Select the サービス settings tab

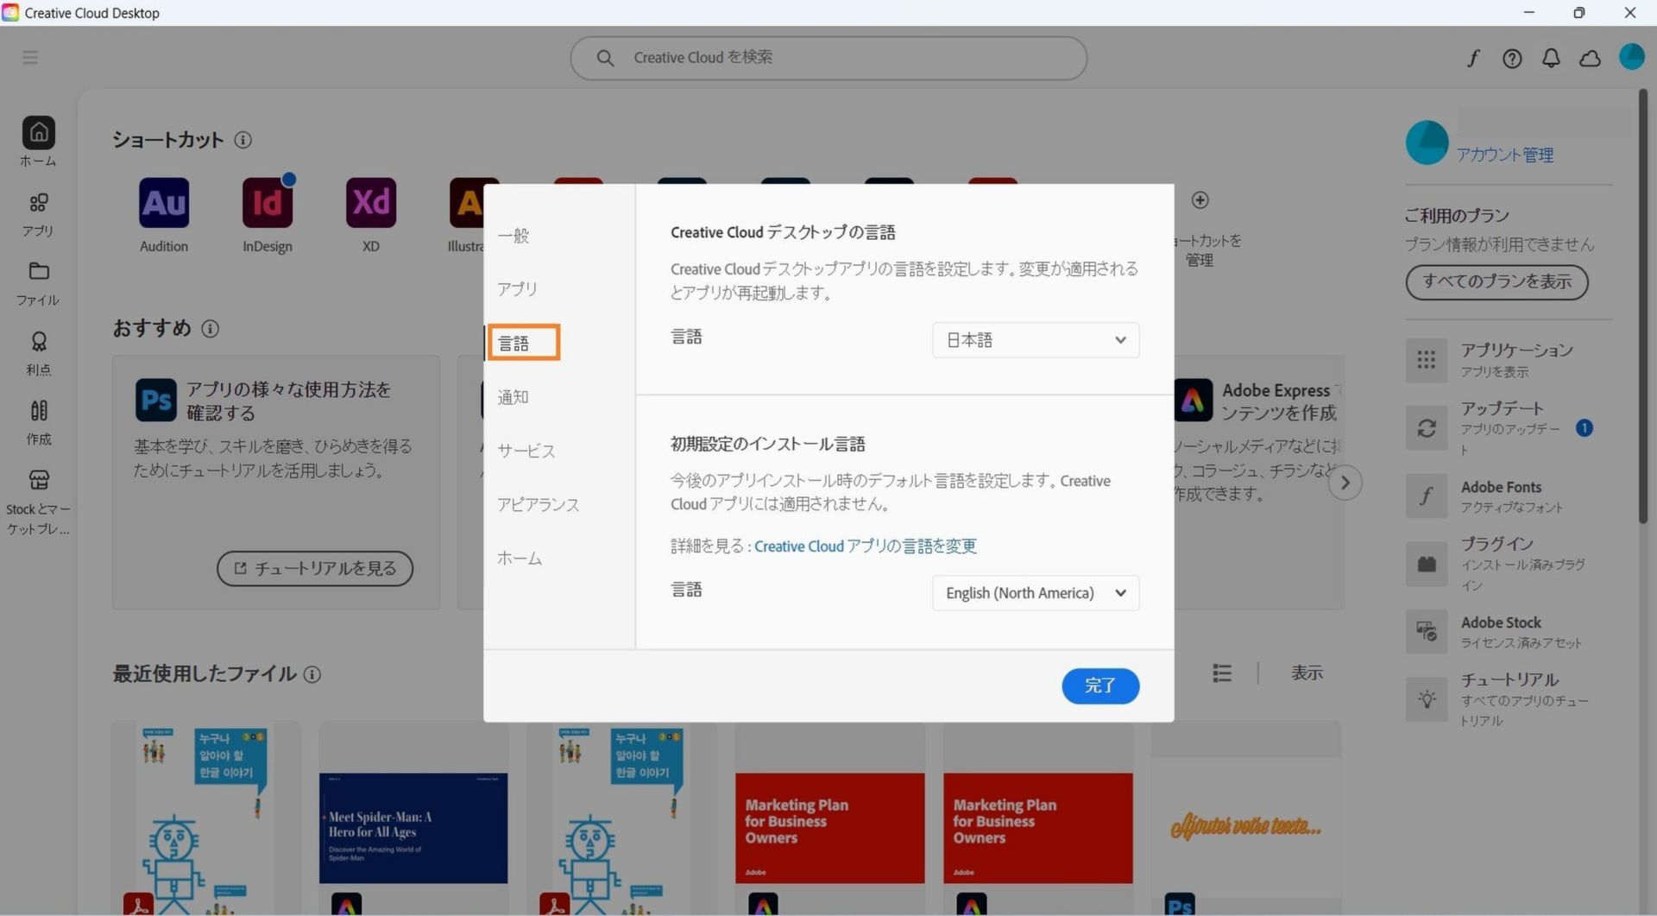526,451
